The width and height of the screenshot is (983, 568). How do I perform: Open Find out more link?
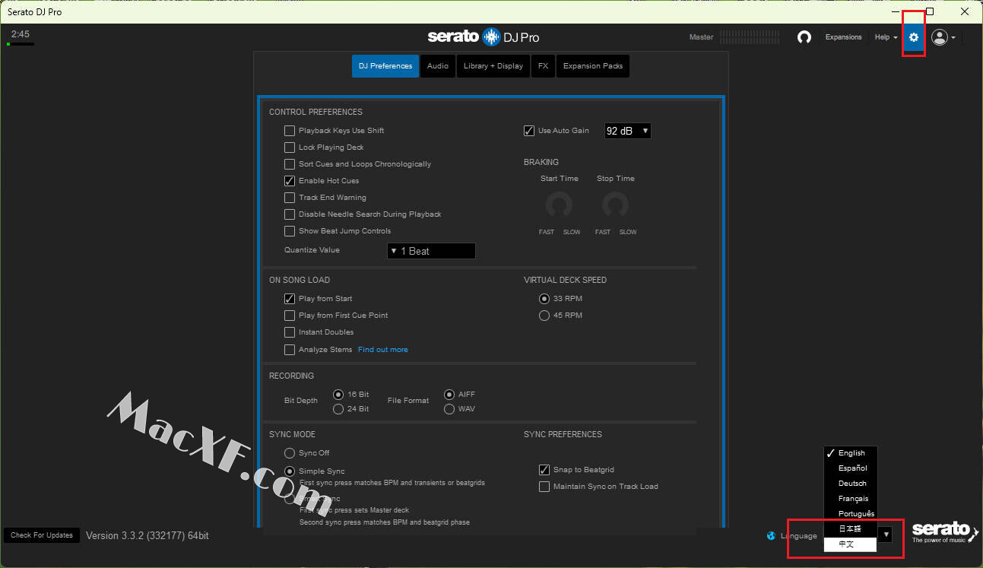tap(383, 350)
